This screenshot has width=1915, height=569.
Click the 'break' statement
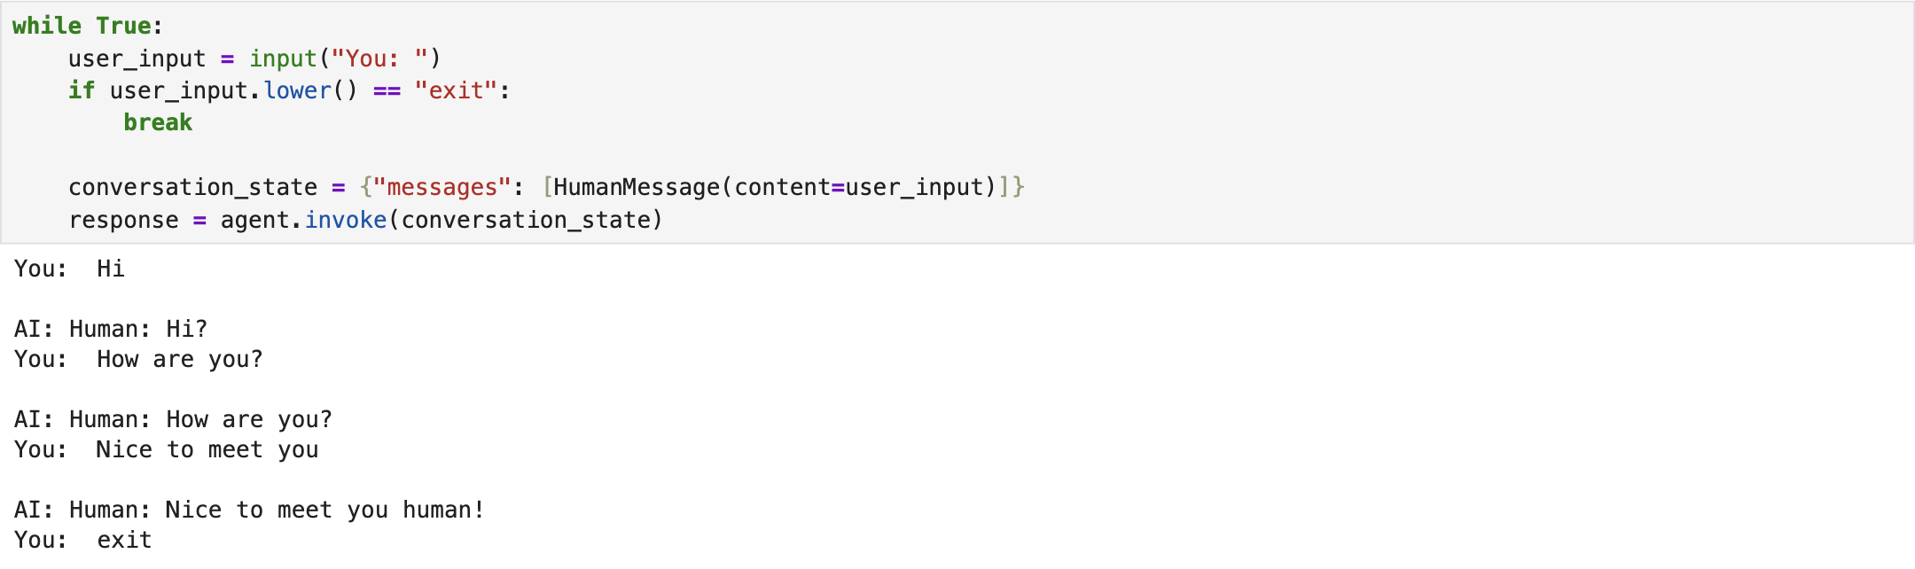tap(158, 122)
